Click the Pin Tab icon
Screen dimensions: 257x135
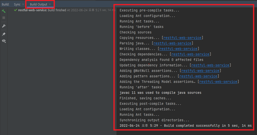pos(3,34)
